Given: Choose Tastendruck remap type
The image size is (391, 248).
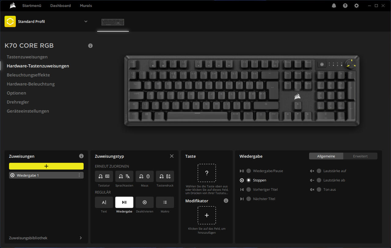Looking at the screenshot, I should click(x=165, y=176).
